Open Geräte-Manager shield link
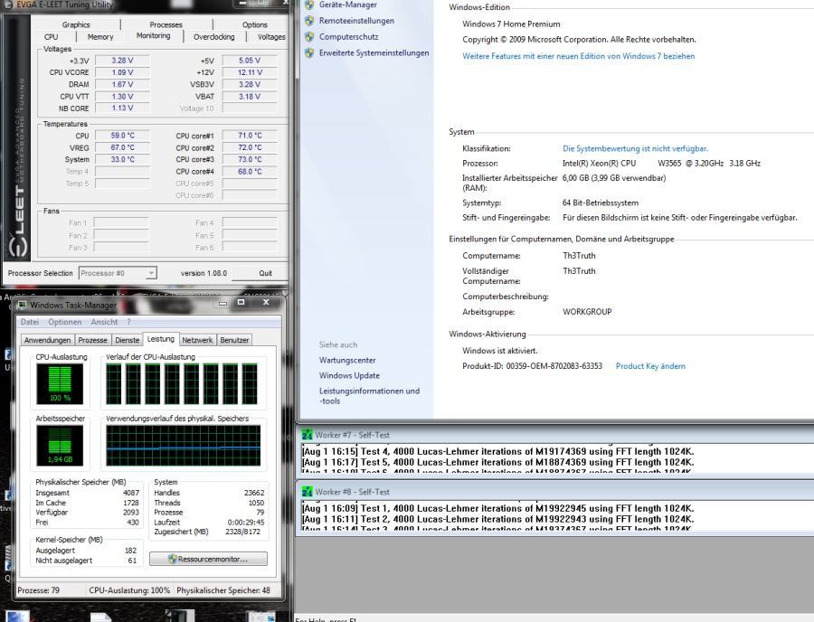Image resolution: width=814 pixels, height=622 pixels. [x=348, y=5]
